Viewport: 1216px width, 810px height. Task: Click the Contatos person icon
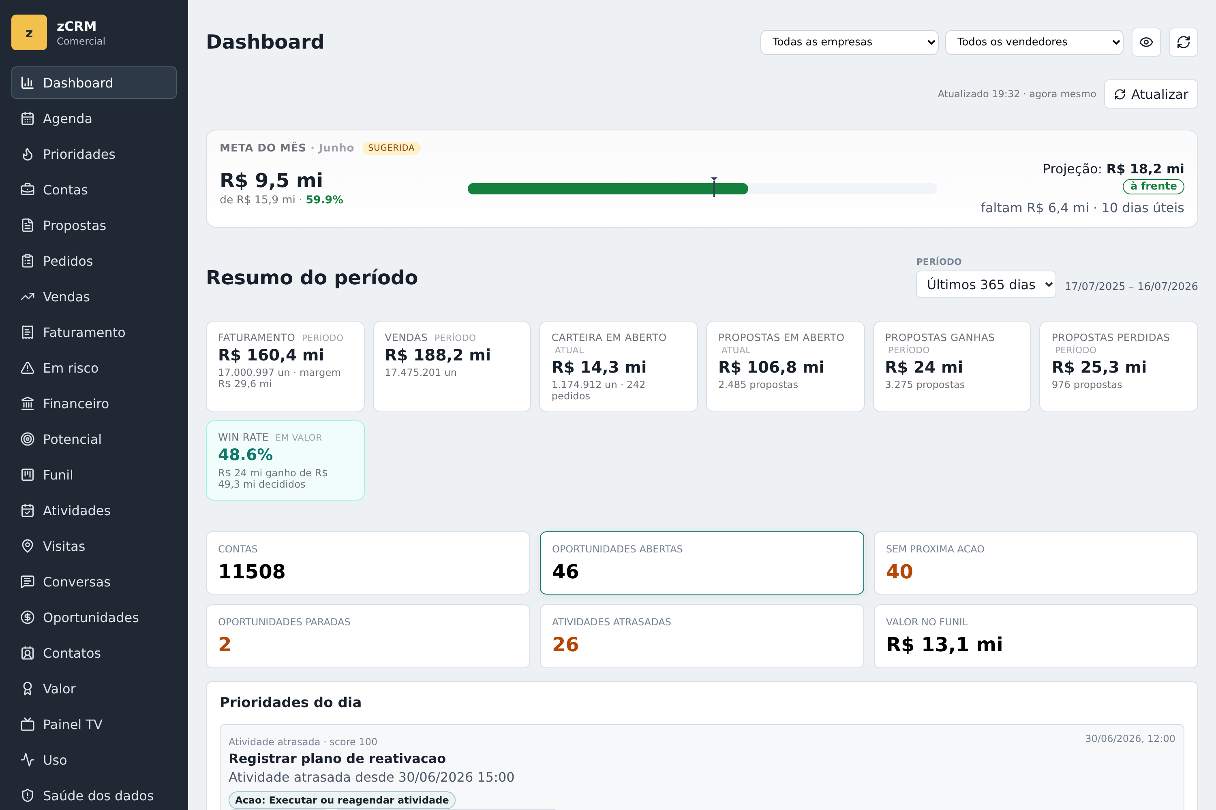pos(28,653)
